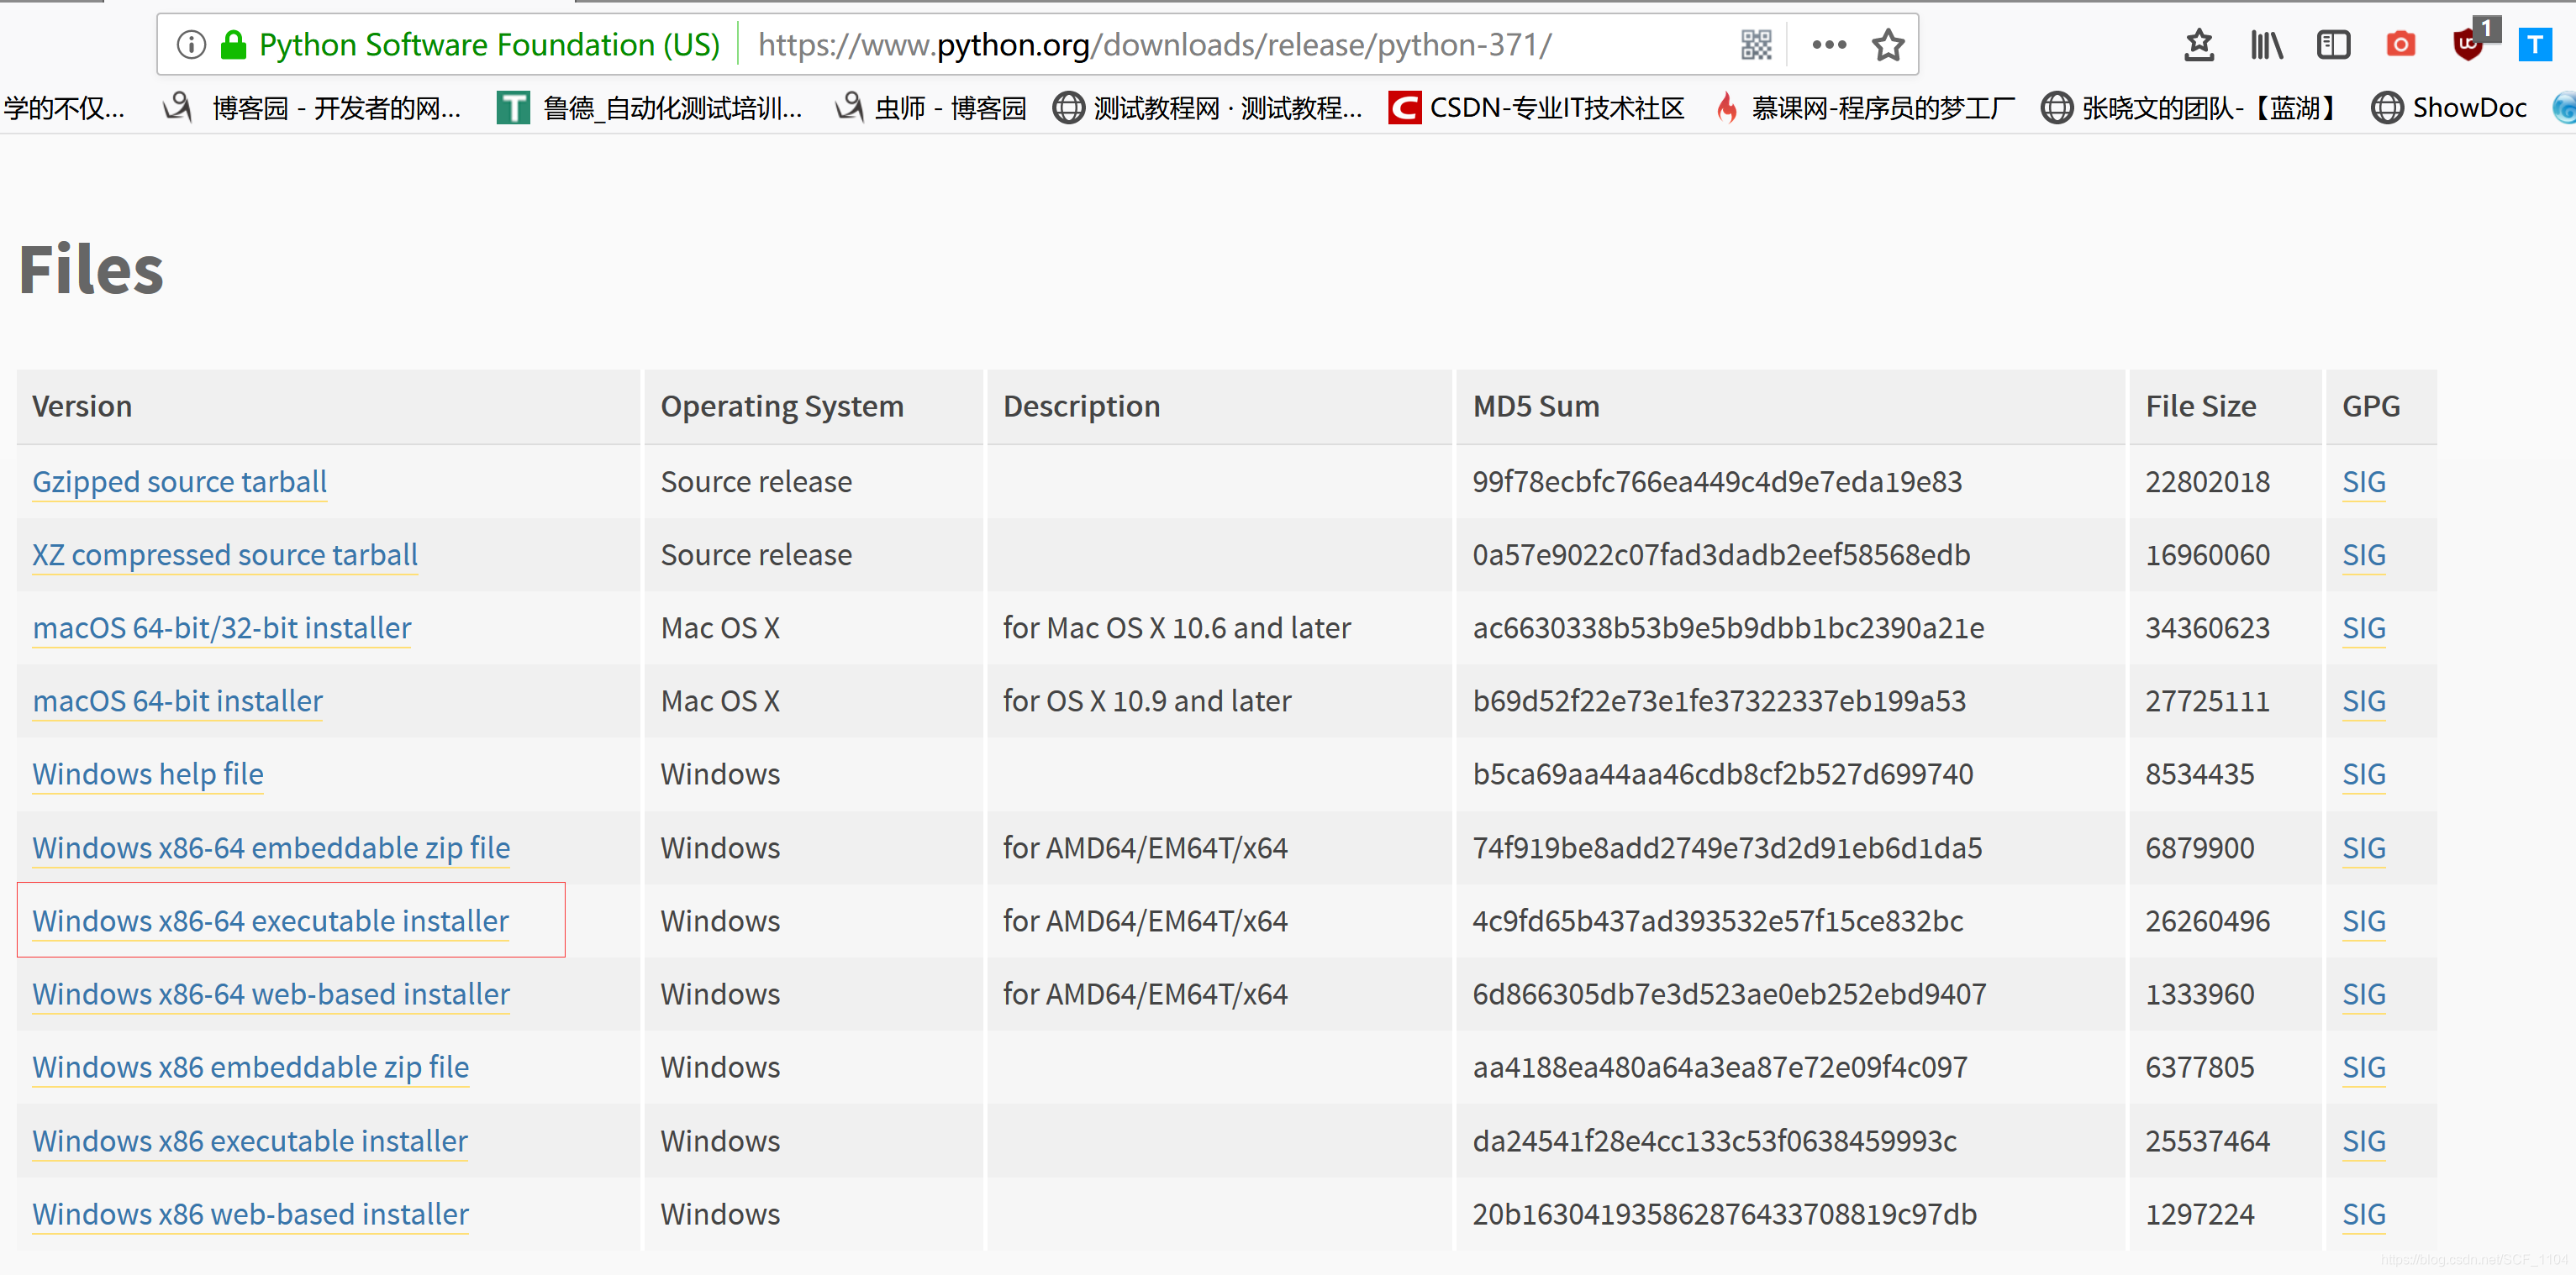This screenshot has width=2576, height=1275.
Task: Click the green padlock security icon
Action: pyautogui.click(x=233, y=45)
